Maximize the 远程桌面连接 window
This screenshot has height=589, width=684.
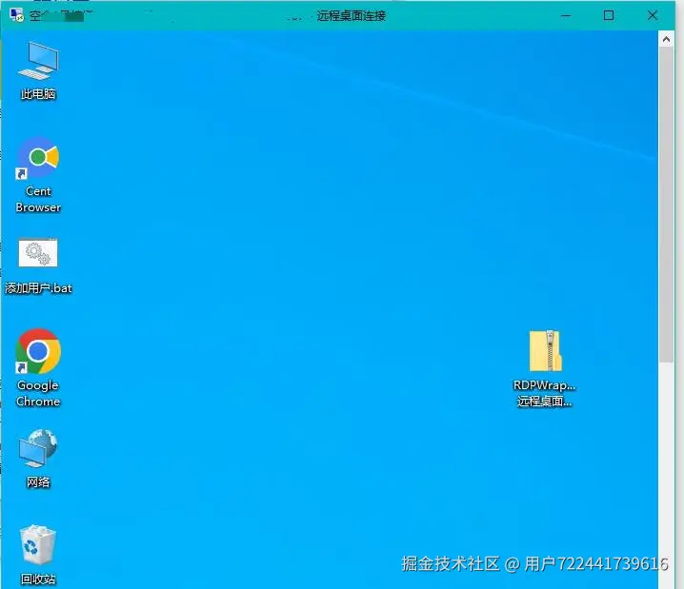click(609, 15)
